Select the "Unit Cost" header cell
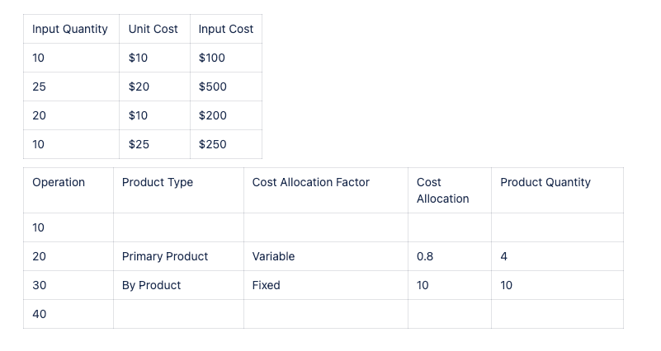This screenshot has height=351, width=661. coord(153,29)
